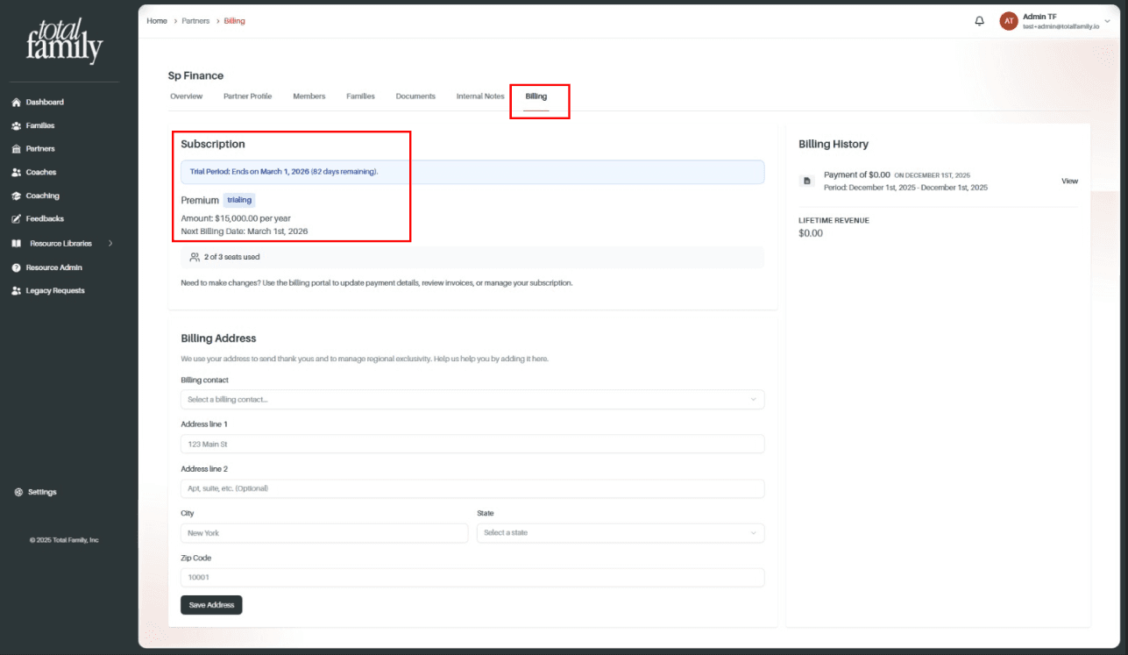Click the Families group icon in sidebar

point(16,126)
